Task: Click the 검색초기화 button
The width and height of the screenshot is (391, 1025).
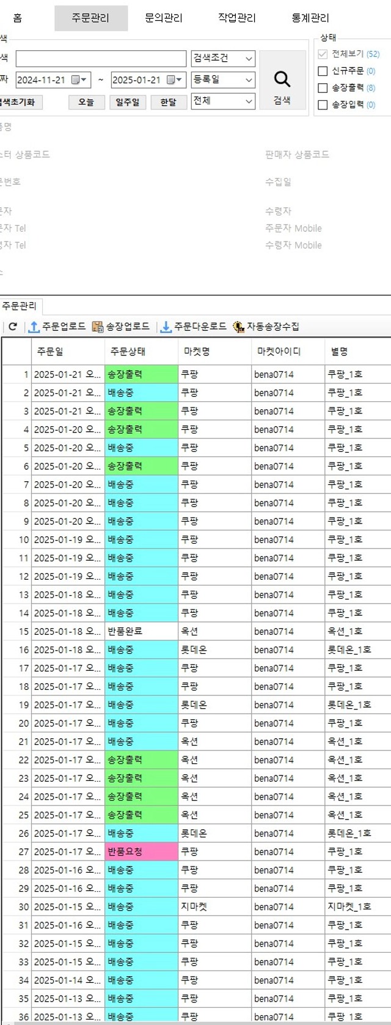Action: (x=20, y=102)
